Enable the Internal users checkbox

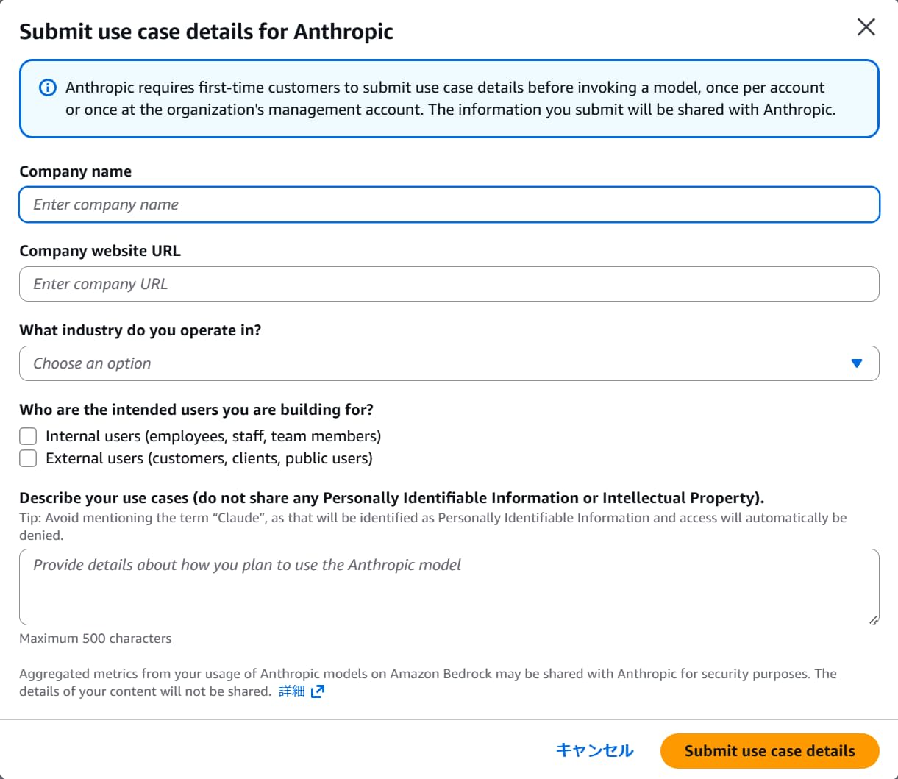pos(28,436)
